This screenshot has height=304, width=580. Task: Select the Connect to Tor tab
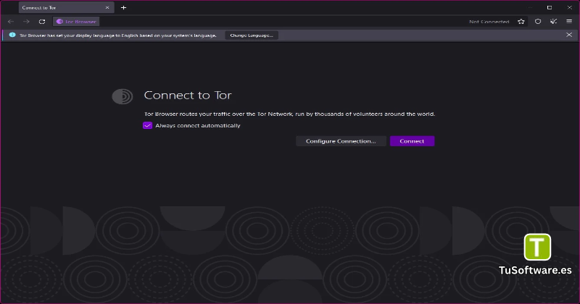[x=66, y=7]
